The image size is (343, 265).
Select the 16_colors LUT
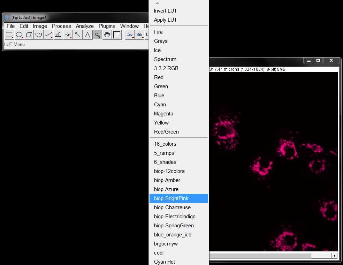click(179, 144)
